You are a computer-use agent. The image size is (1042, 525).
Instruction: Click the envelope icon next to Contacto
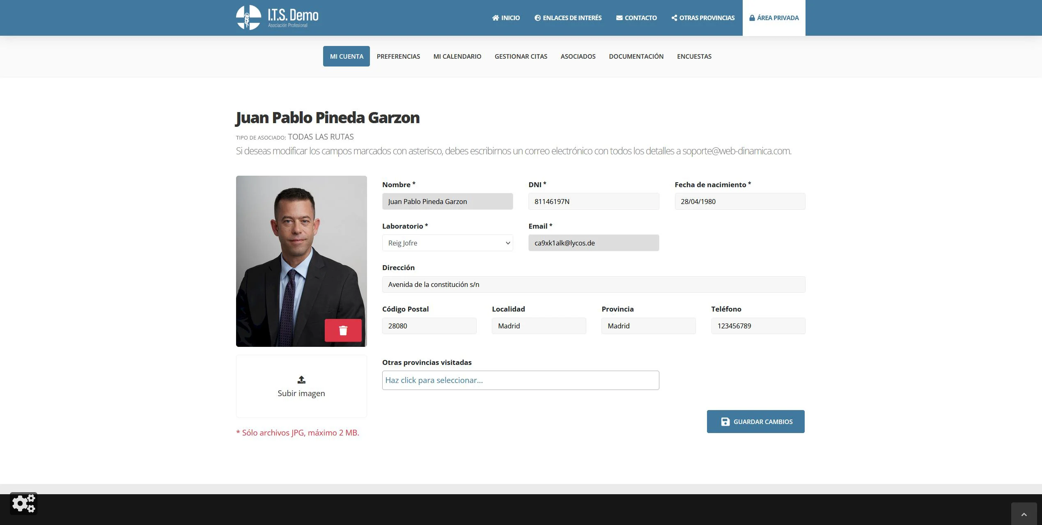619,18
